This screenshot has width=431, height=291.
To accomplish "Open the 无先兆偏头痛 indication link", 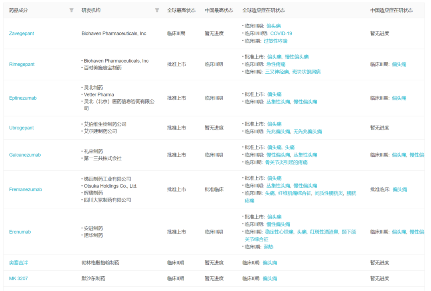I will tap(308, 132).
